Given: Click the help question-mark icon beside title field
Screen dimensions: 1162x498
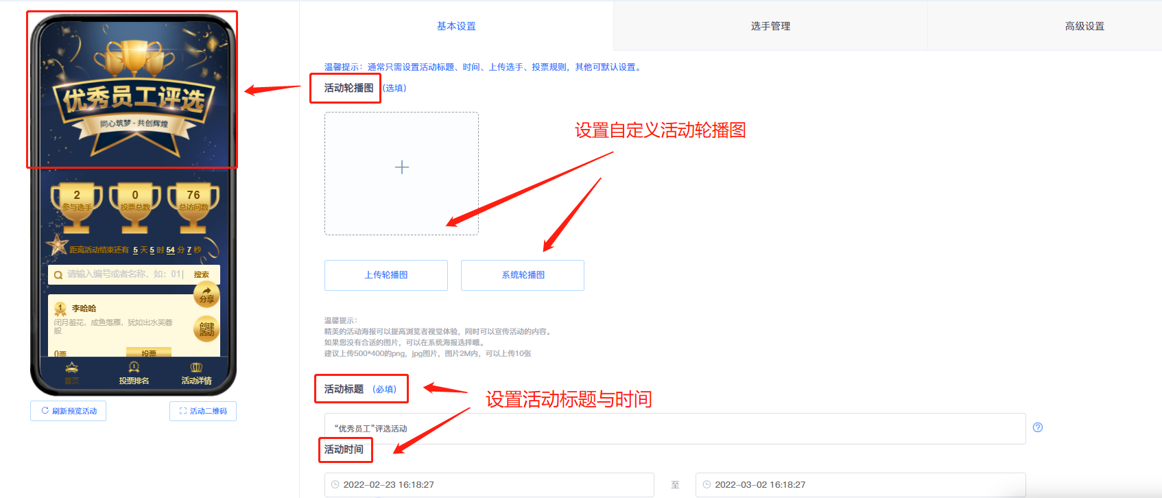Looking at the screenshot, I should pos(1037,427).
